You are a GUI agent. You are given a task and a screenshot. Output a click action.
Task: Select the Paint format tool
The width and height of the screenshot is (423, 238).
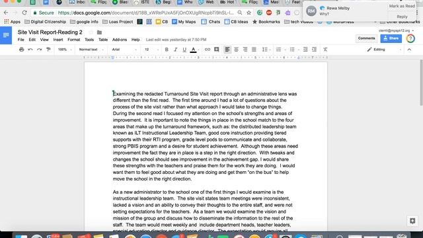(x=48, y=50)
